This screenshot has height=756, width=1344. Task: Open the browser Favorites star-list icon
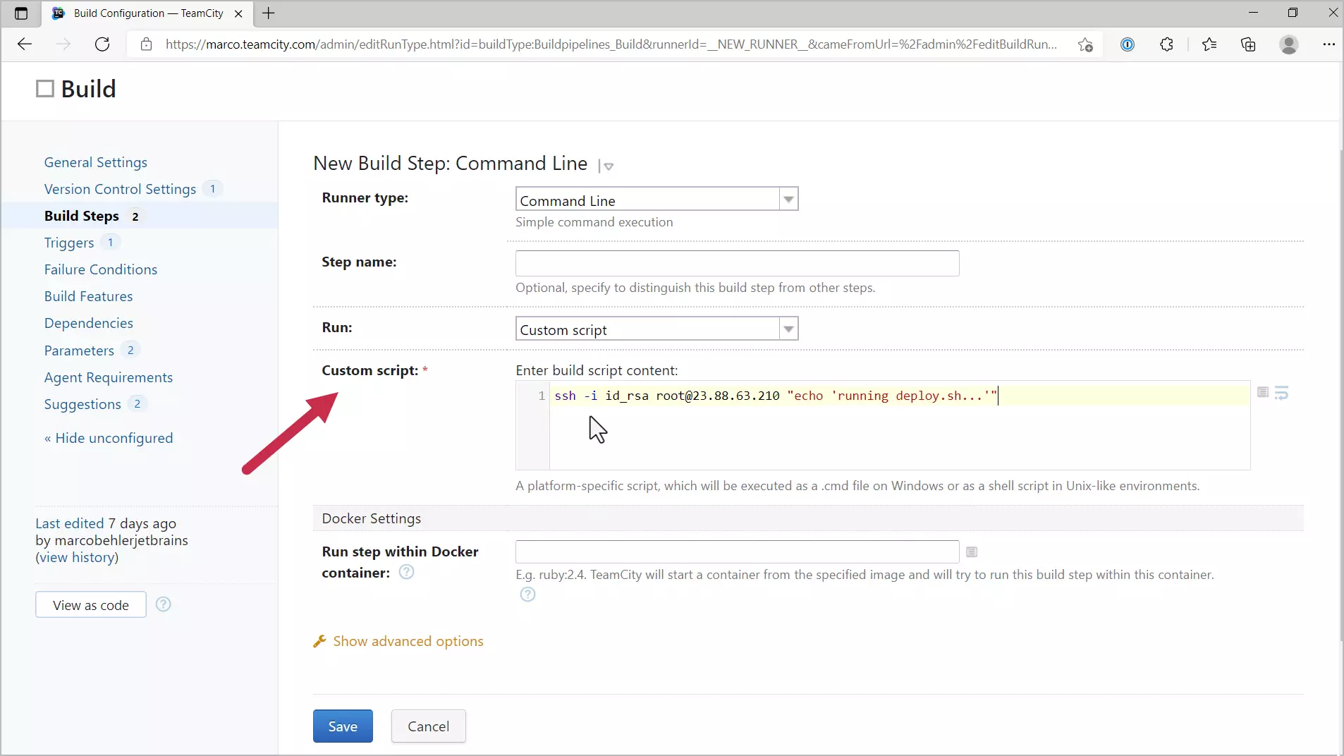click(x=1209, y=44)
